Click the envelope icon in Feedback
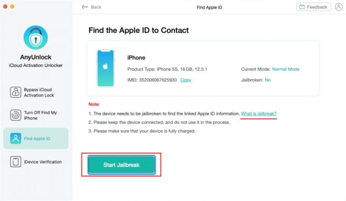The image size is (346, 201). 302,7
